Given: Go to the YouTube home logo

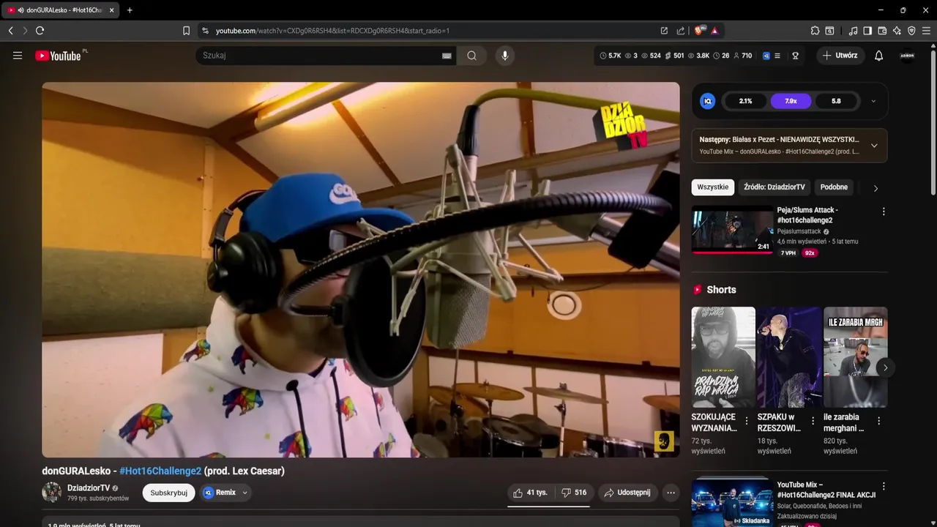Looking at the screenshot, I should (x=58, y=56).
